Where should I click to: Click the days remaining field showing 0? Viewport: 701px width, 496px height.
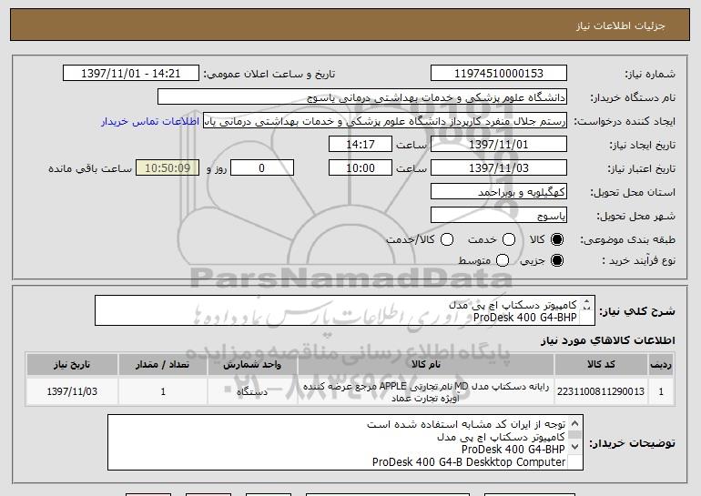click(x=262, y=168)
